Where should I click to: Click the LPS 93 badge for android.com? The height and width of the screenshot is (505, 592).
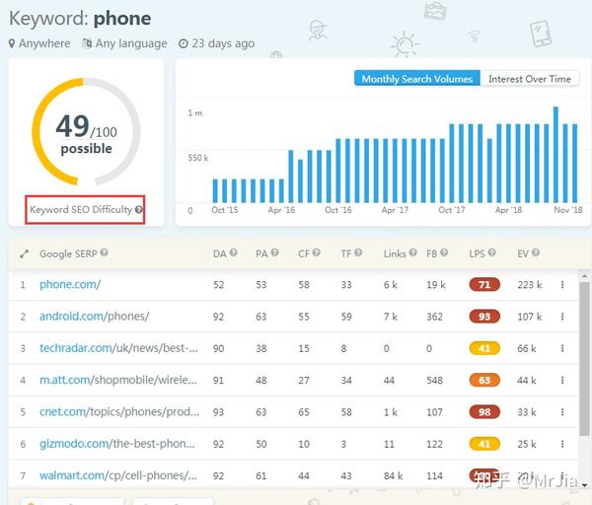point(484,317)
